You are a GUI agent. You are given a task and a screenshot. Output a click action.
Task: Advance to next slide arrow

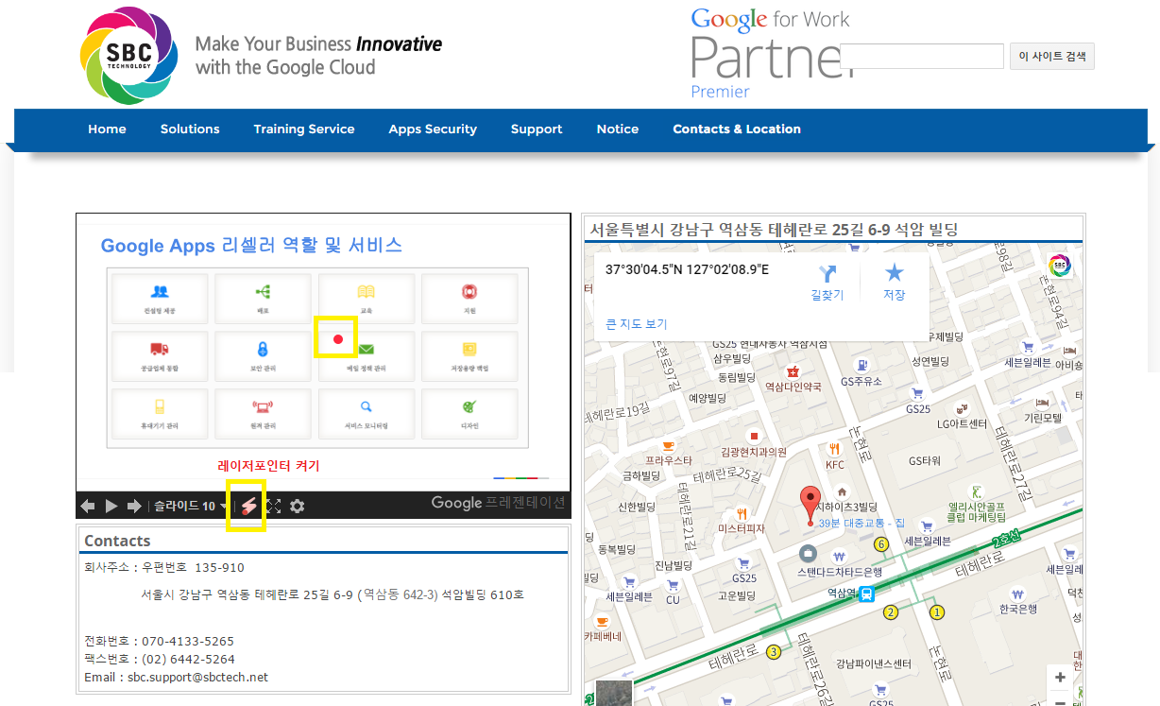(x=134, y=506)
